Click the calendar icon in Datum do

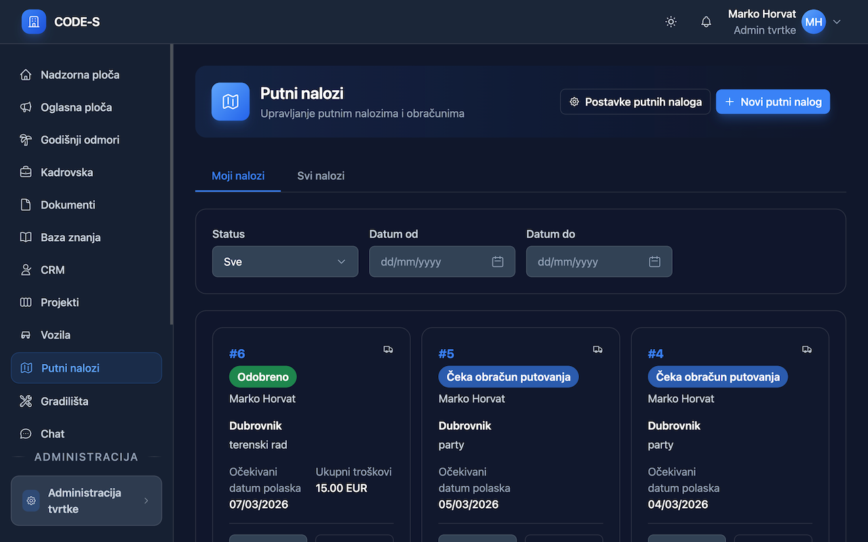point(654,262)
